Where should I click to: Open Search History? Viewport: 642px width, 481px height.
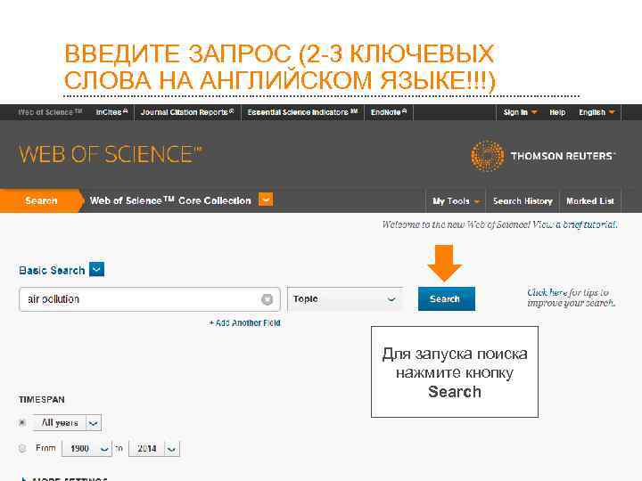[x=523, y=200]
